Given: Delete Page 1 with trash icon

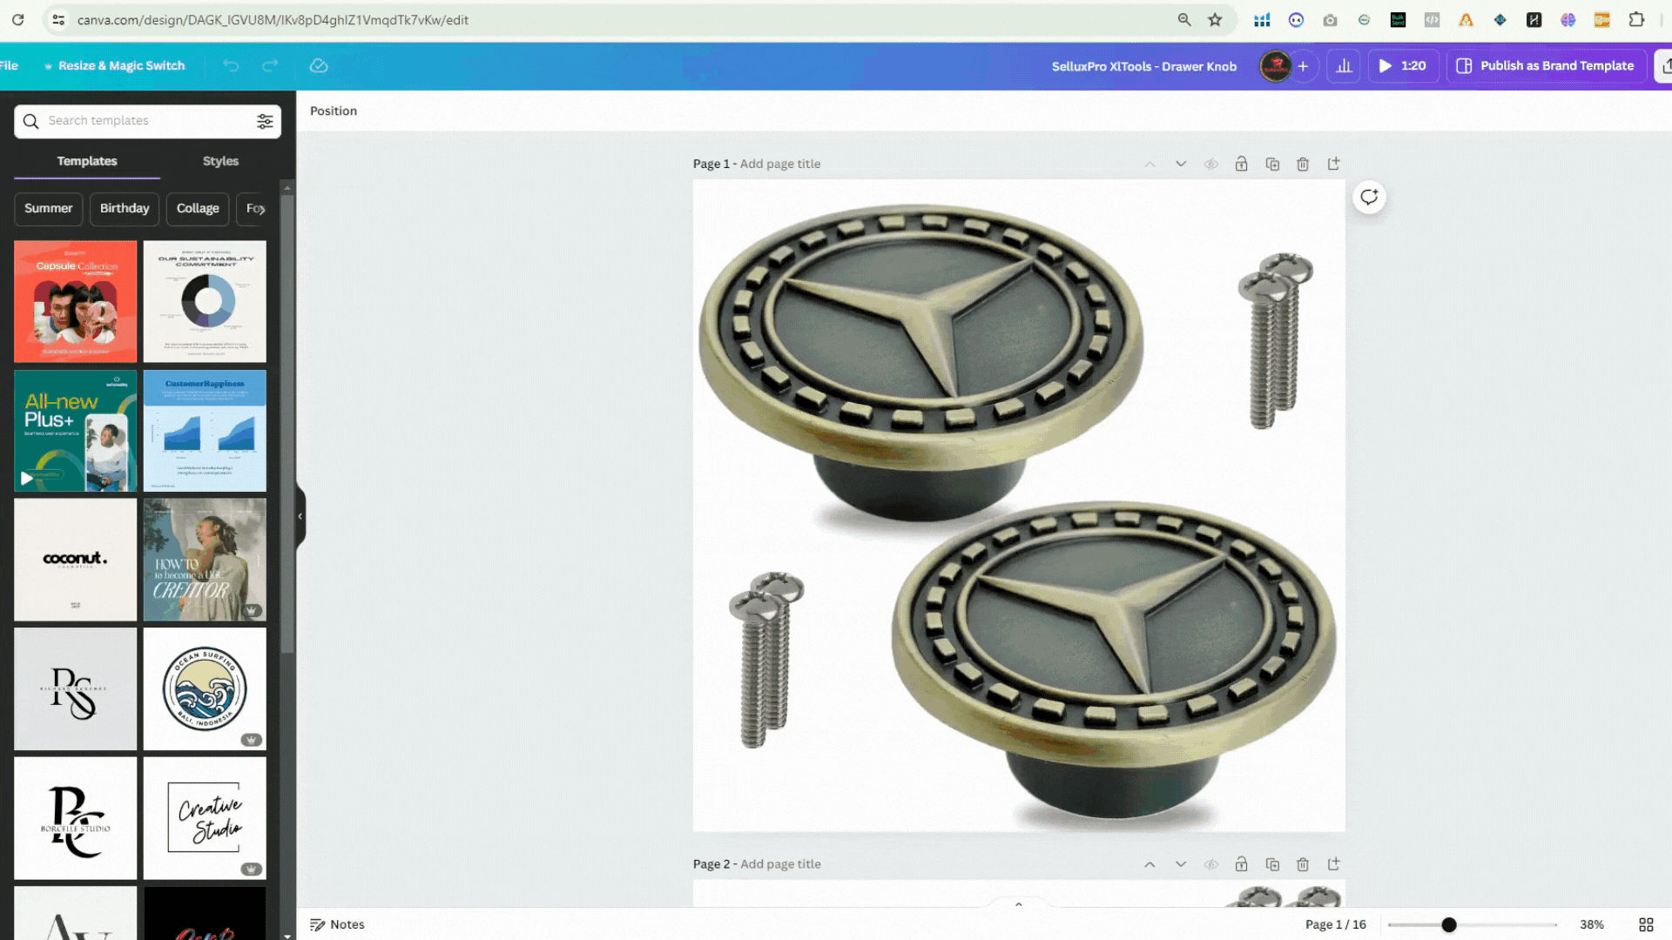Looking at the screenshot, I should (x=1303, y=164).
